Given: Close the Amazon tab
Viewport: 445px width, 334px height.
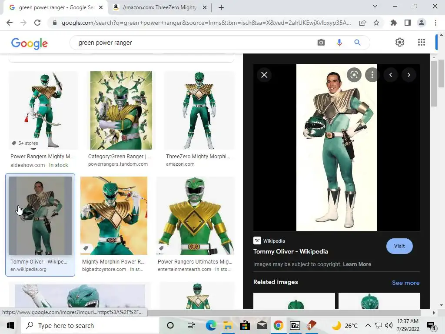Looking at the screenshot, I should click(204, 8).
